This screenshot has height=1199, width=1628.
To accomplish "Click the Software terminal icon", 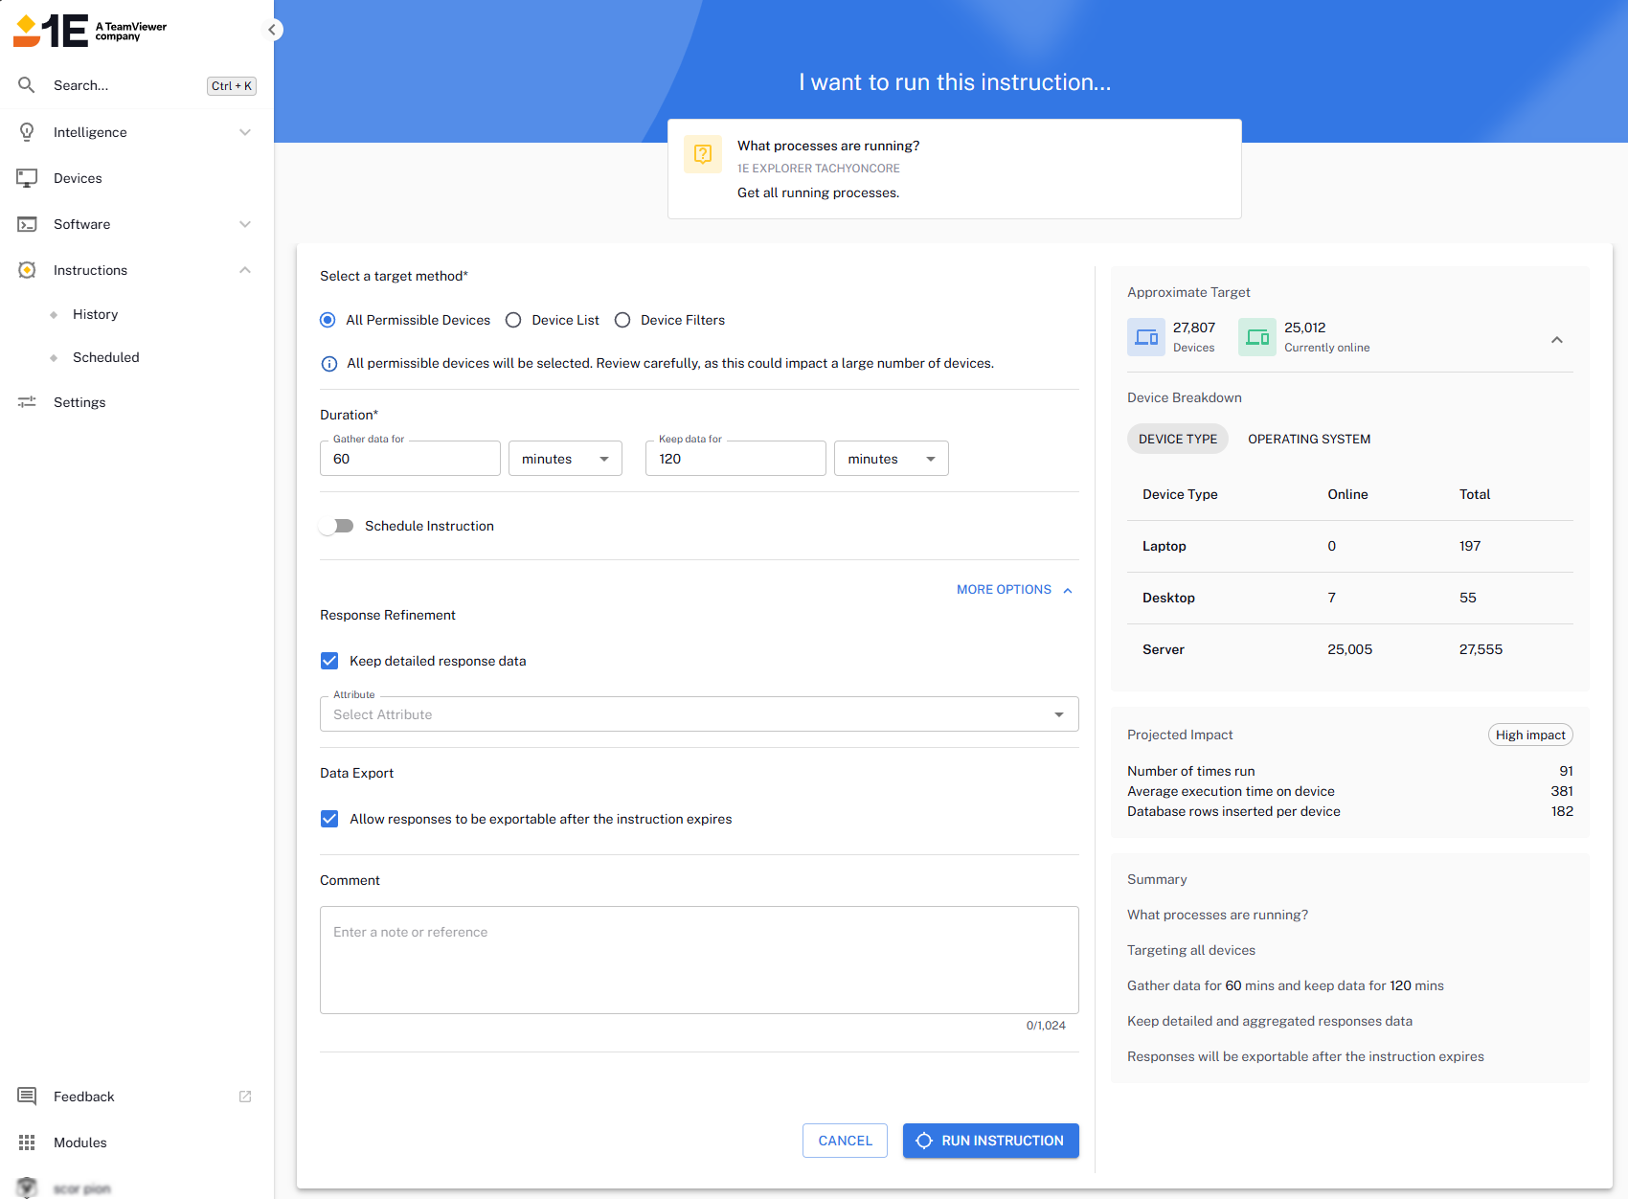I will 27,224.
